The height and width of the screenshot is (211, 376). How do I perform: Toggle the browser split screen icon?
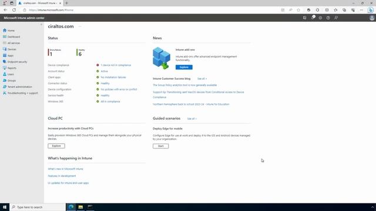[327, 10]
